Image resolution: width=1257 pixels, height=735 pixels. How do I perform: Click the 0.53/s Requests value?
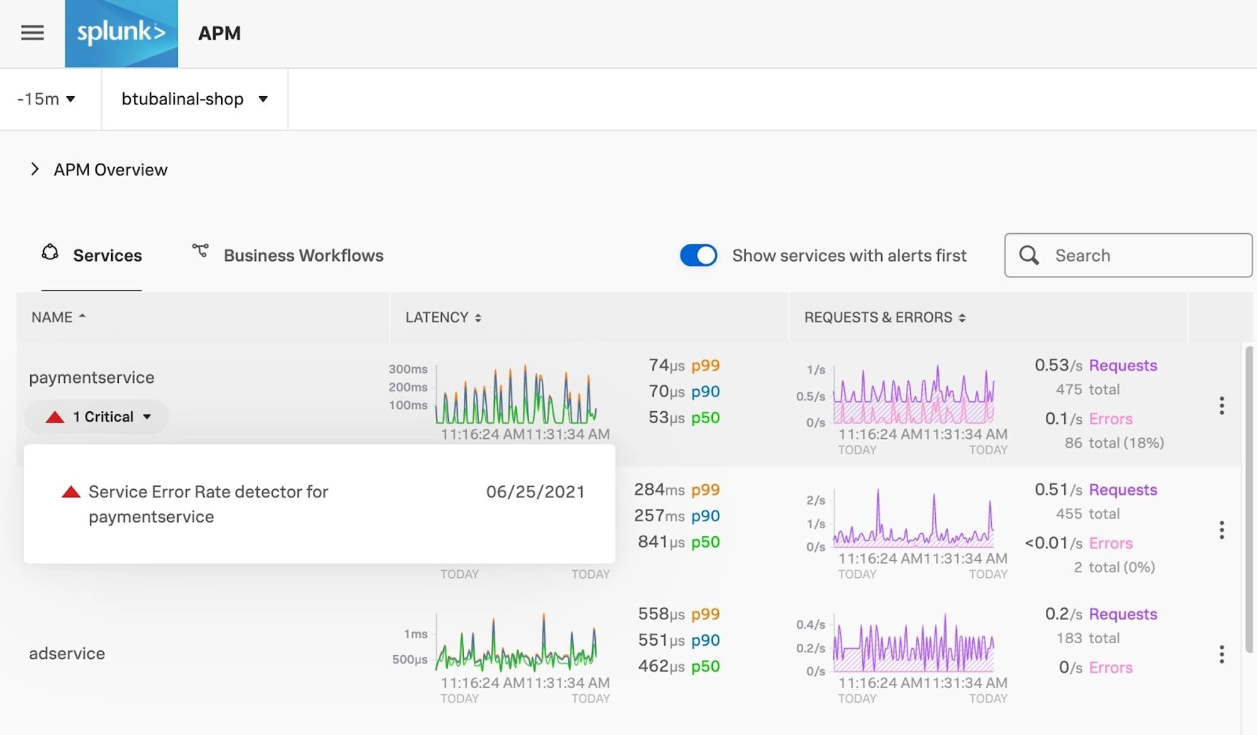click(x=1096, y=365)
